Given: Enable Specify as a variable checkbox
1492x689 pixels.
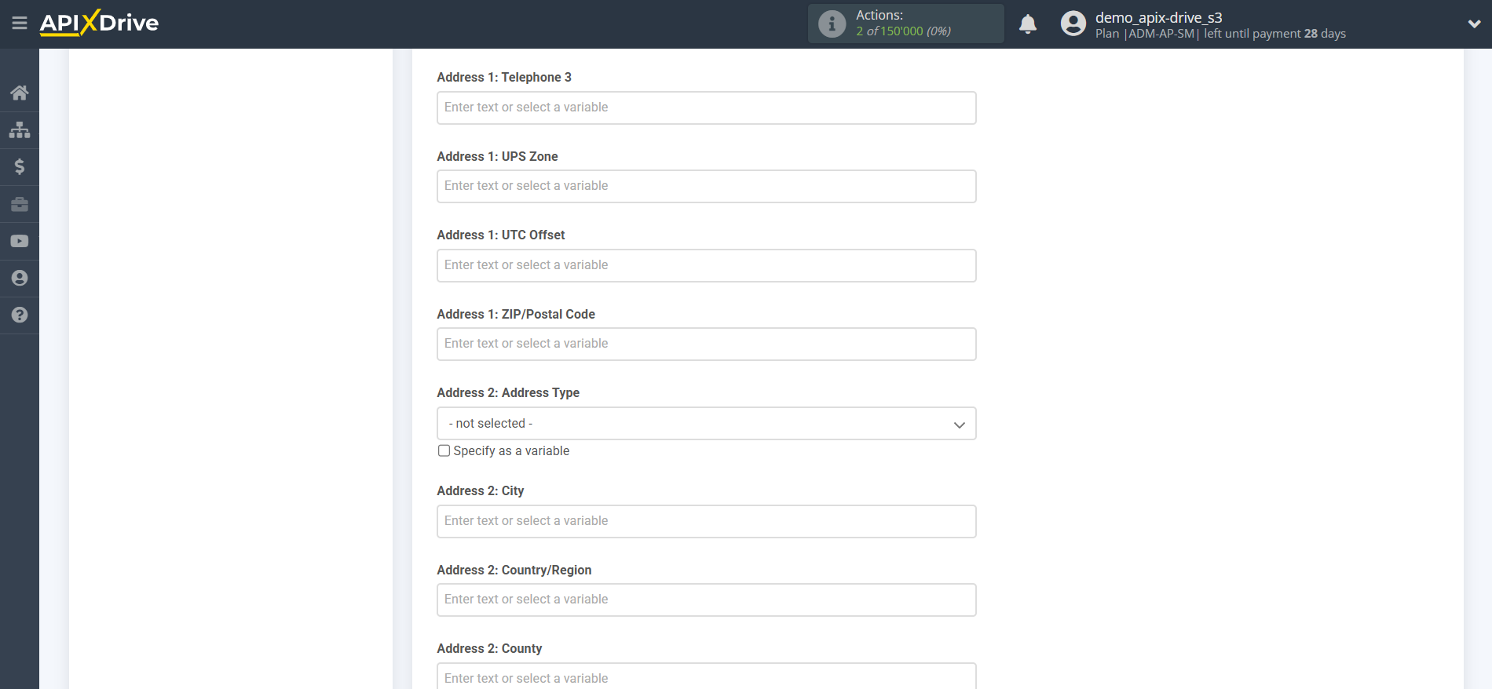Looking at the screenshot, I should (444, 450).
